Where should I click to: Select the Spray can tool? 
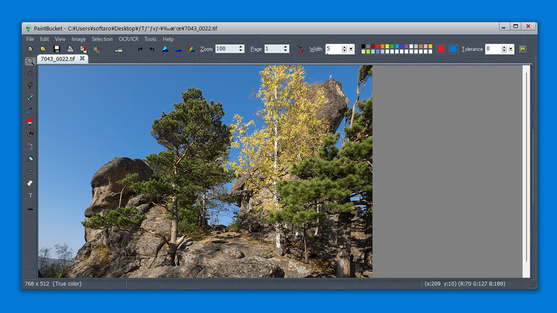pyautogui.click(x=30, y=147)
